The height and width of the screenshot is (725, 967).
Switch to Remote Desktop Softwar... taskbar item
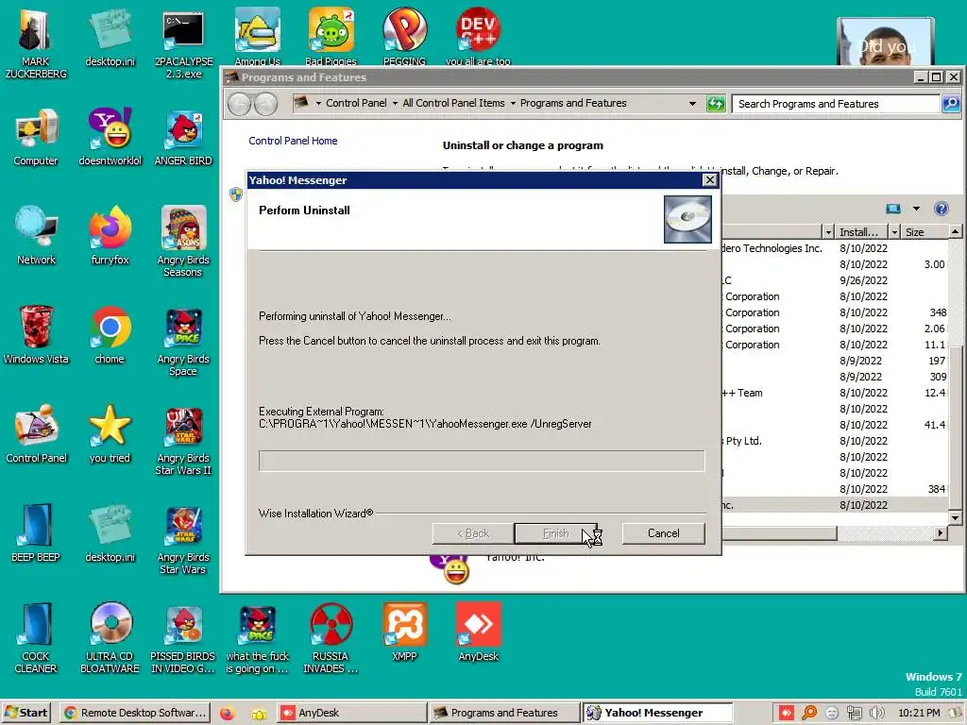pos(135,713)
